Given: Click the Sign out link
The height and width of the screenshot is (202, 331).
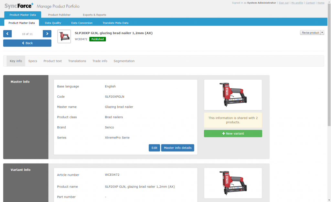Looking at the screenshot, I should (283, 3).
